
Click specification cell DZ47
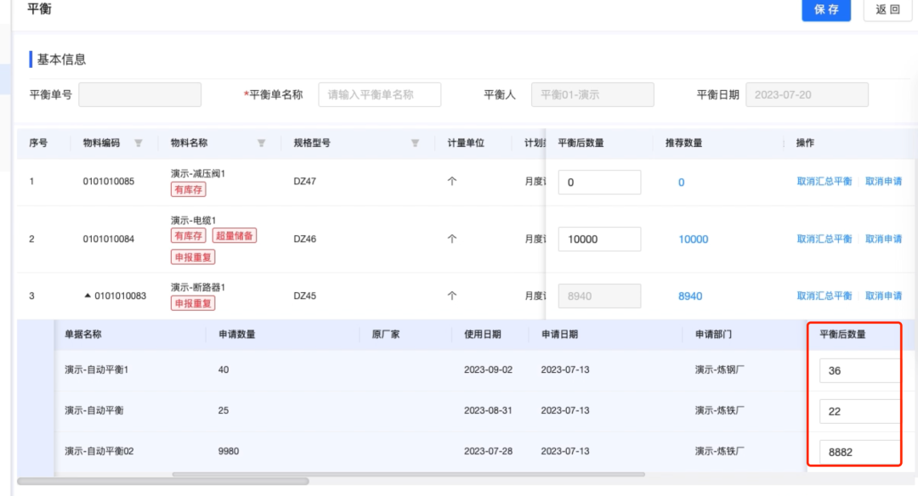coord(304,181)
